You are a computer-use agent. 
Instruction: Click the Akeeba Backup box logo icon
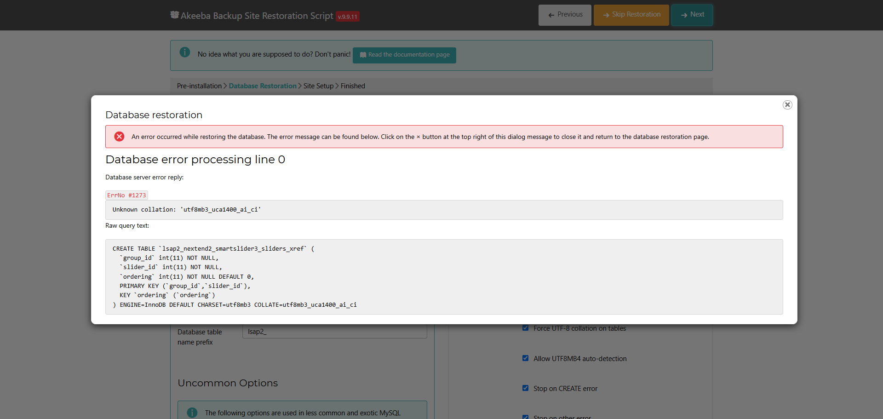pyautogui.click(x=175, y=15)
